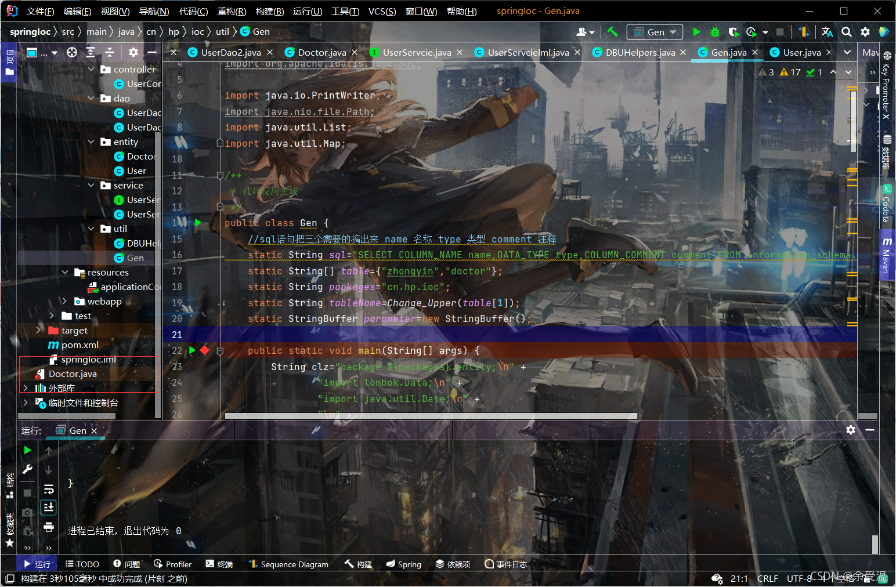Click the editor's horizontal scrollbar
Viewport: 896px width, 587px height.
[x=431, y=416]
